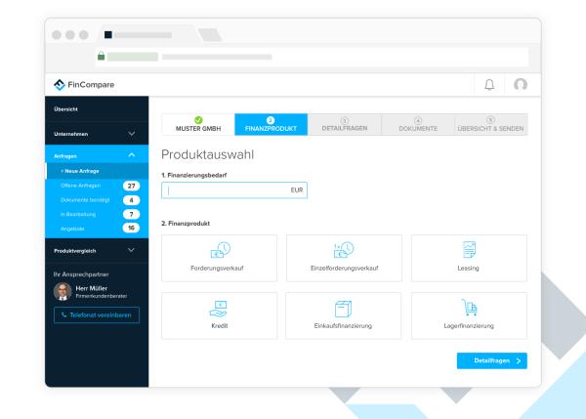Screen dimensions: 586x419
Task: Choose the Einkaufsfinanzierung product card
Action: point(344,315)
